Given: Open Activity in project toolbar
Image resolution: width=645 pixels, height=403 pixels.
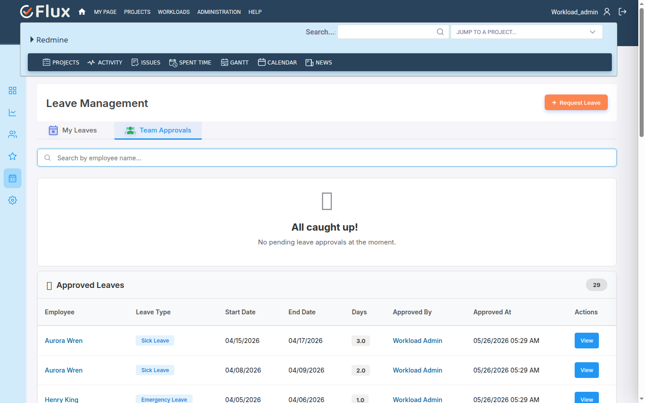Looking at the screenshot, I should click(105, 62).
